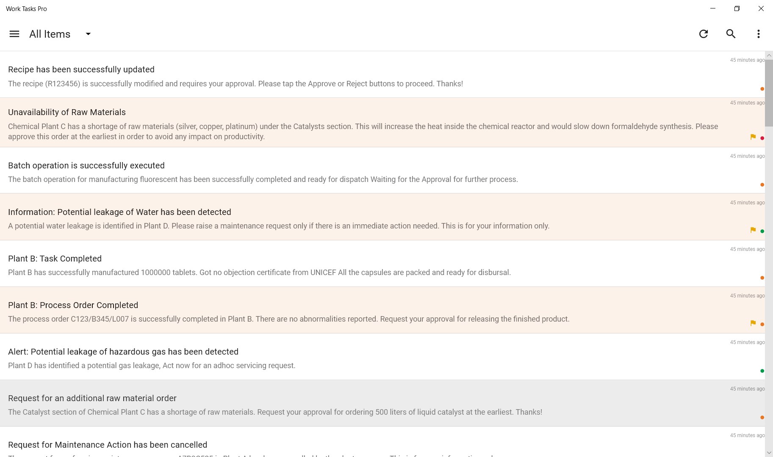This screenshot has height=457, width=773.
Task: Click the All Items view title
Action: (x=50, y=34)
